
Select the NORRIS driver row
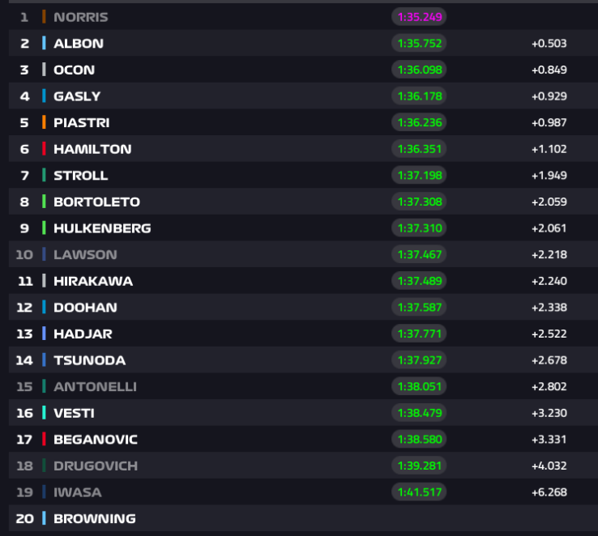pos(303,17)
